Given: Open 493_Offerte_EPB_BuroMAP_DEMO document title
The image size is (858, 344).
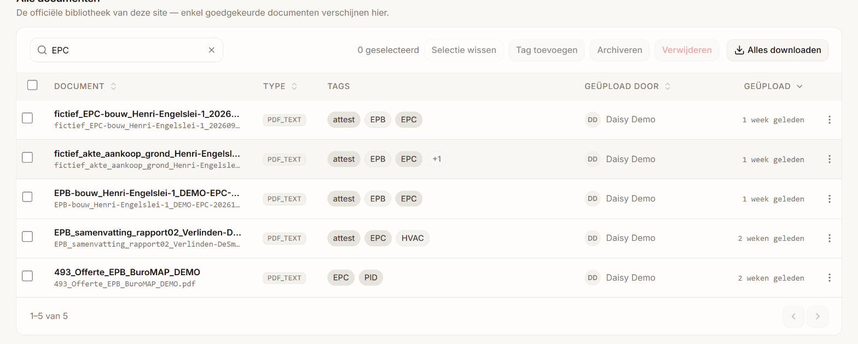Looking at the screenshot, I should pyautogui.click(x=127, y=272).
